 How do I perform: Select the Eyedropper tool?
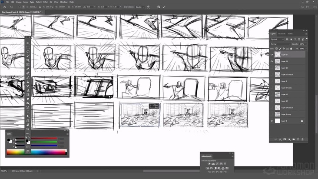[x=28, y=69]
